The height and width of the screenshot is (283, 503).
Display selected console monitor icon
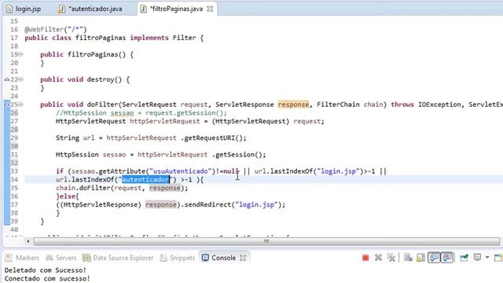pyautogui.click(x=477, y=257)
